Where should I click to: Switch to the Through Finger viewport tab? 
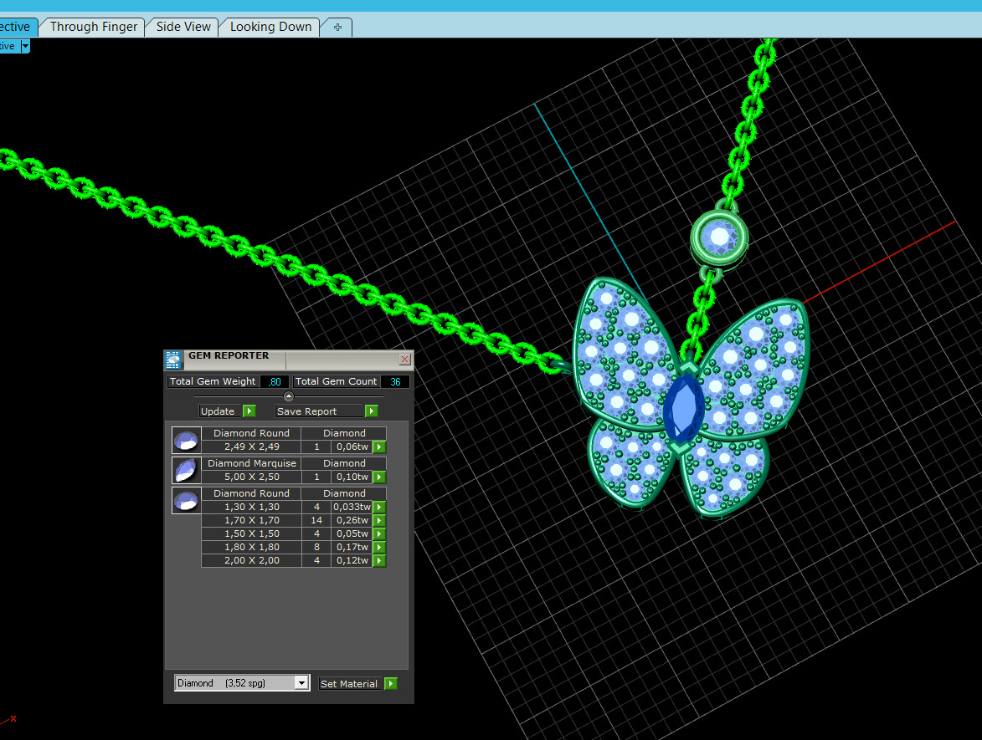pyautogui.click(x=93, y=27)
